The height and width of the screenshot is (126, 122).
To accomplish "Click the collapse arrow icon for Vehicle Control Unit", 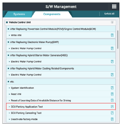I will 112,22.
